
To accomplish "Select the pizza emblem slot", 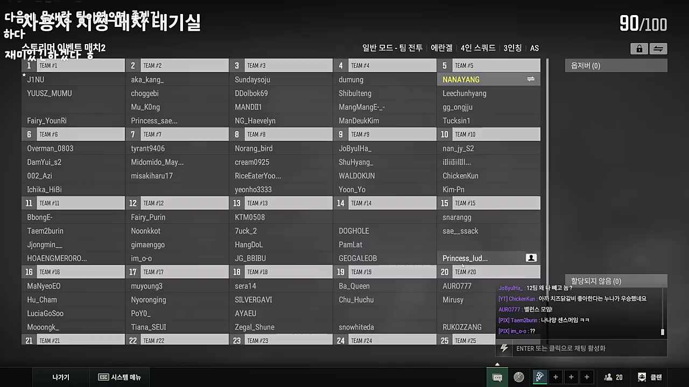I will pyautogui.click(x=539, y=377).
